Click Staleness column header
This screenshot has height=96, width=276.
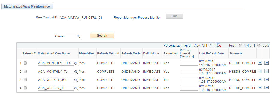coord(236,53)
